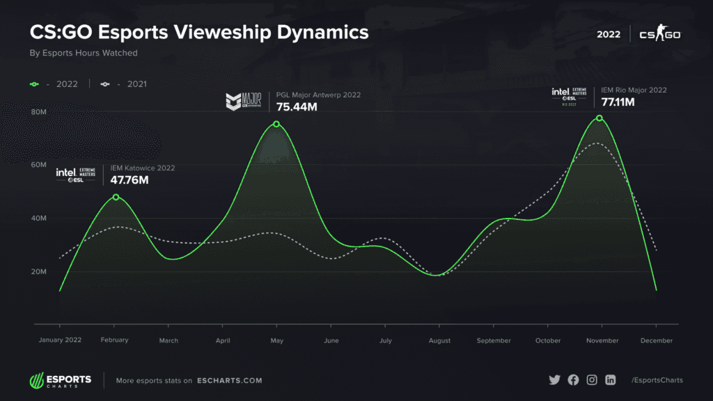Click the February month label
The image size is (713, 401).
tap(115, 340)
